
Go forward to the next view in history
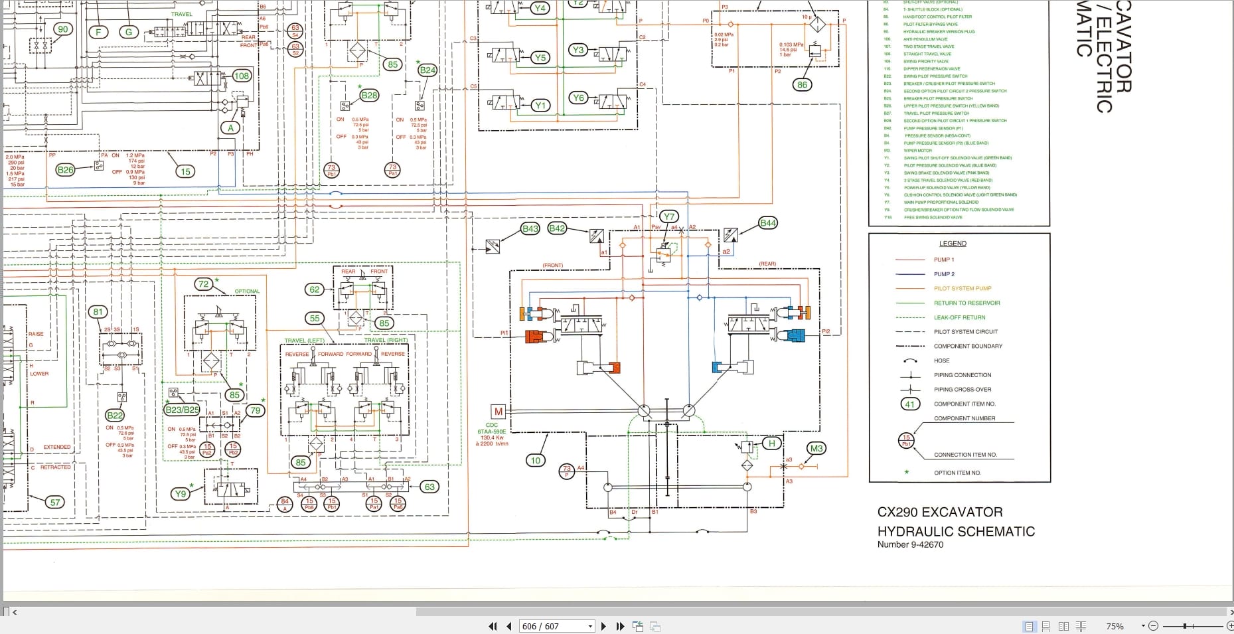[654, 626]
